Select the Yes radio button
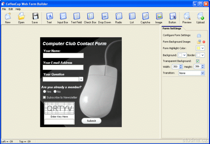Screen dimensions: 210x144 click(45, 92)
